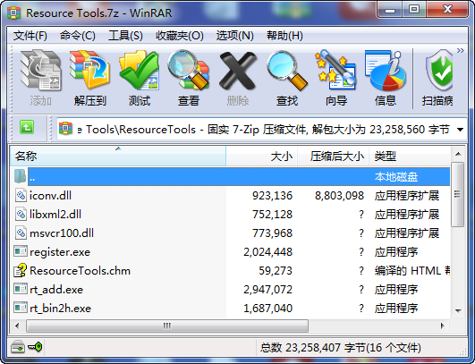Image resolution: width=475 pixels, height=364 pixels.
Task: Open the Commands (命令) menu
Action: click(78, 36)
